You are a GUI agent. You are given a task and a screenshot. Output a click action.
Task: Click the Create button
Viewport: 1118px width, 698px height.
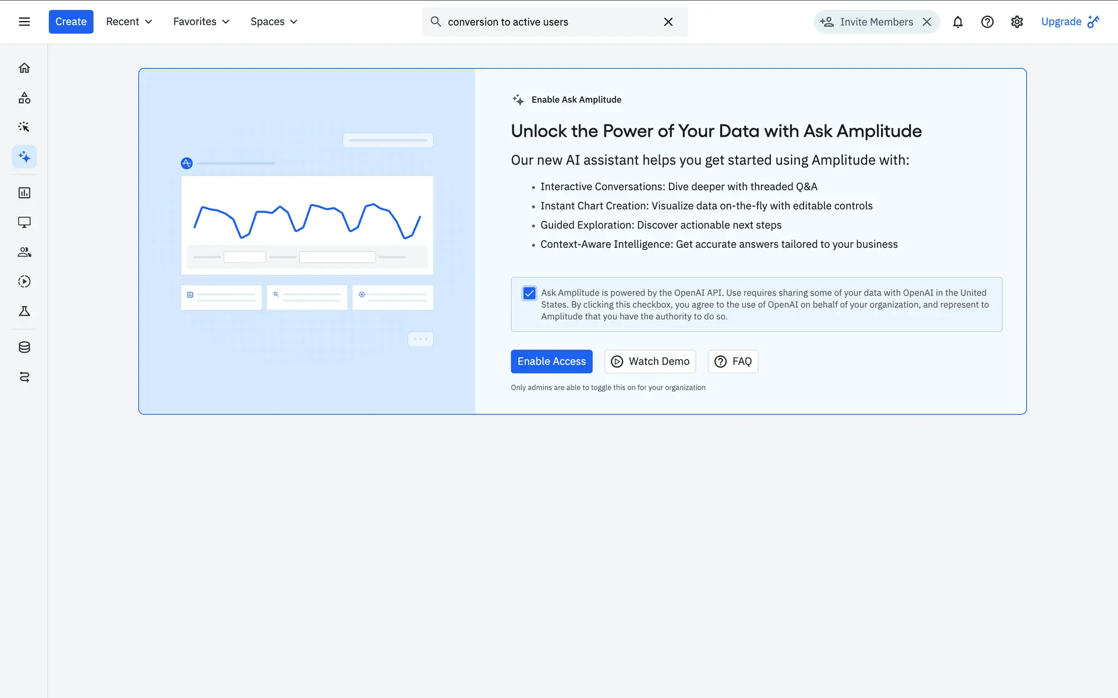(70, 22)
